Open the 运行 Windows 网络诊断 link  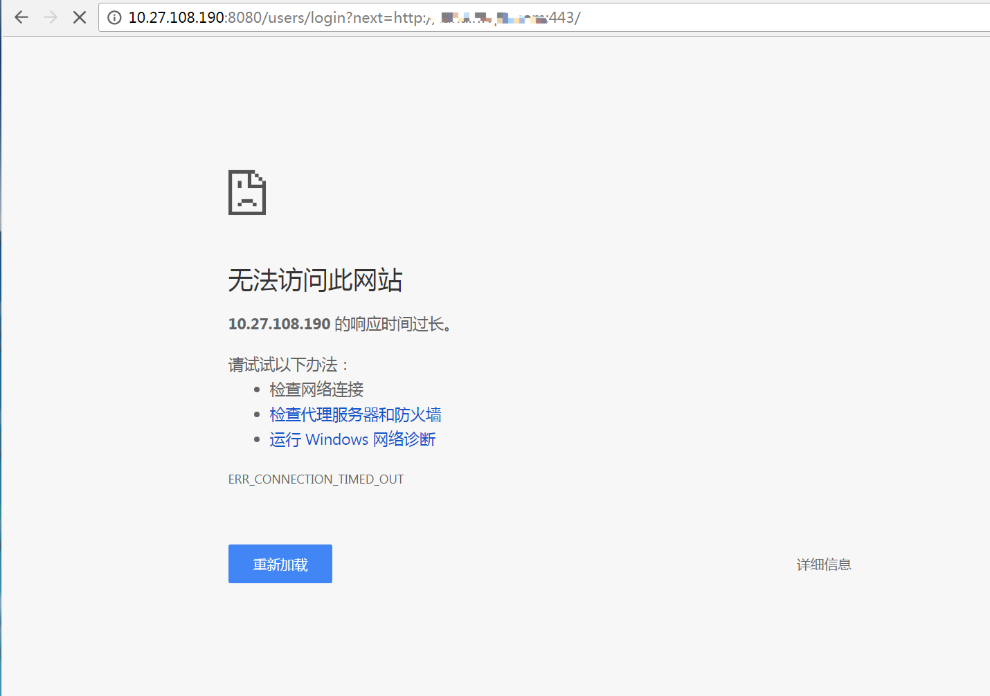point(352,439)
